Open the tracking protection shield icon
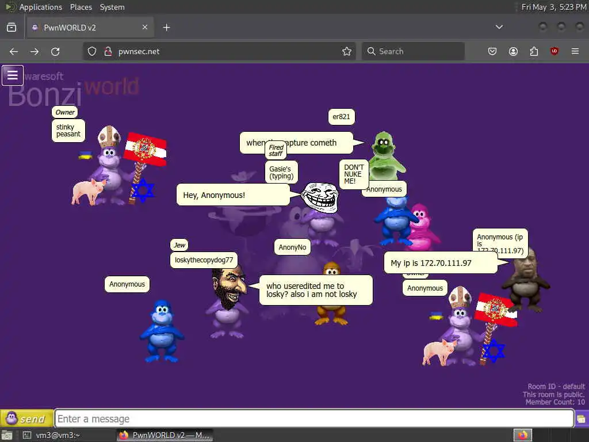 (x=92, y=51)
